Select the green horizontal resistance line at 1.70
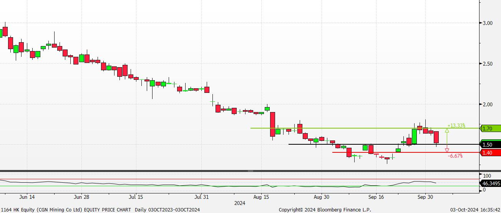 pos(365,128)
